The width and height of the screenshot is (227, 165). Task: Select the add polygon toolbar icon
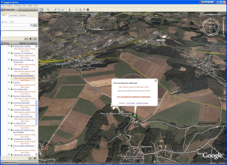(x=55, y=10)
